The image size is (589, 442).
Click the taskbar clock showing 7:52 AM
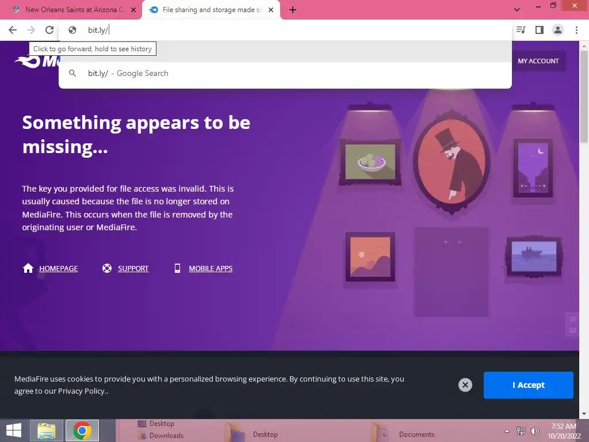[564, 430]
